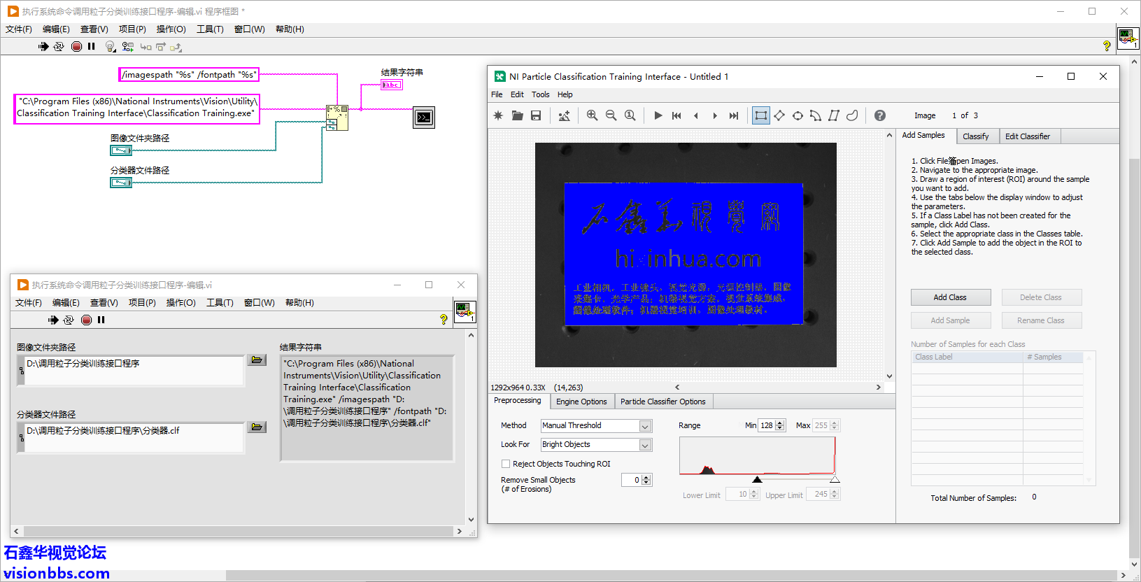Increase the Min threshold value

[x=781, y=423]
